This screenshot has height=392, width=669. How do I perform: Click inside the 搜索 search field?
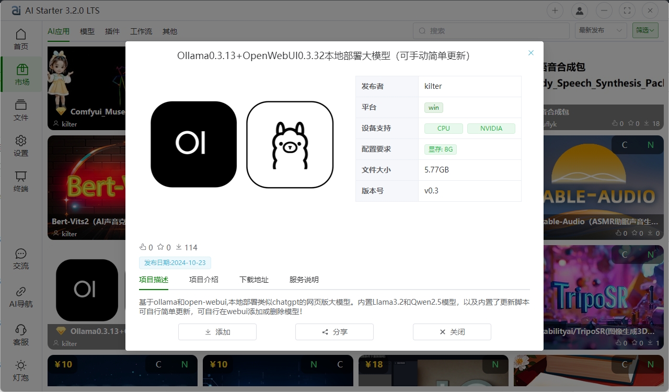[x=490, y=30]
